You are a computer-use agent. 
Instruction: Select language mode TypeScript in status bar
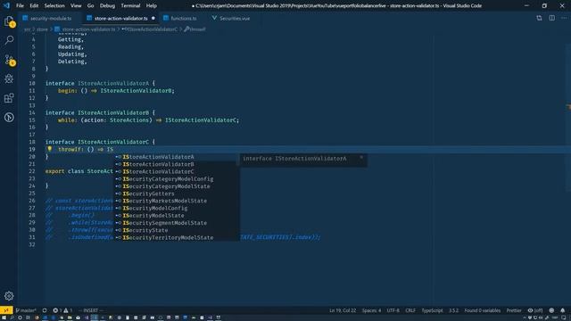[x=432, y=310]
